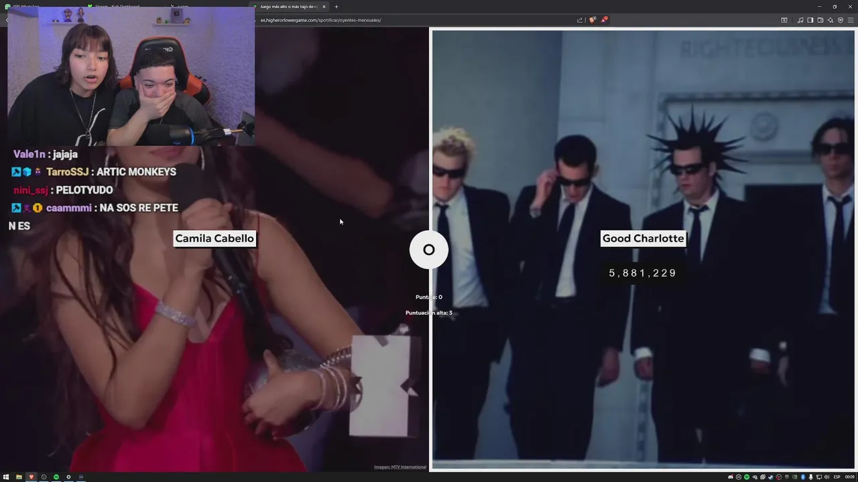Click the 00:09 taskbar clock
The image size is (858, 482).
click(x=849, y=477)
